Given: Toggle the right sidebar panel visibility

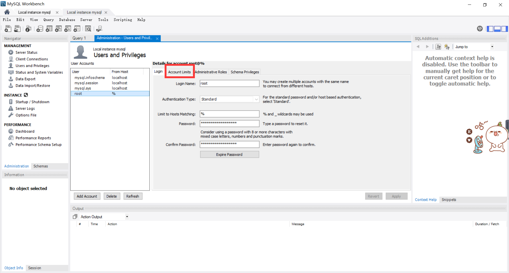Looking at the screenshot, I should [x=504, y=29].
